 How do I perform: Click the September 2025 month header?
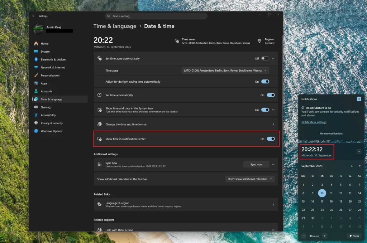(x=312, y=166)
